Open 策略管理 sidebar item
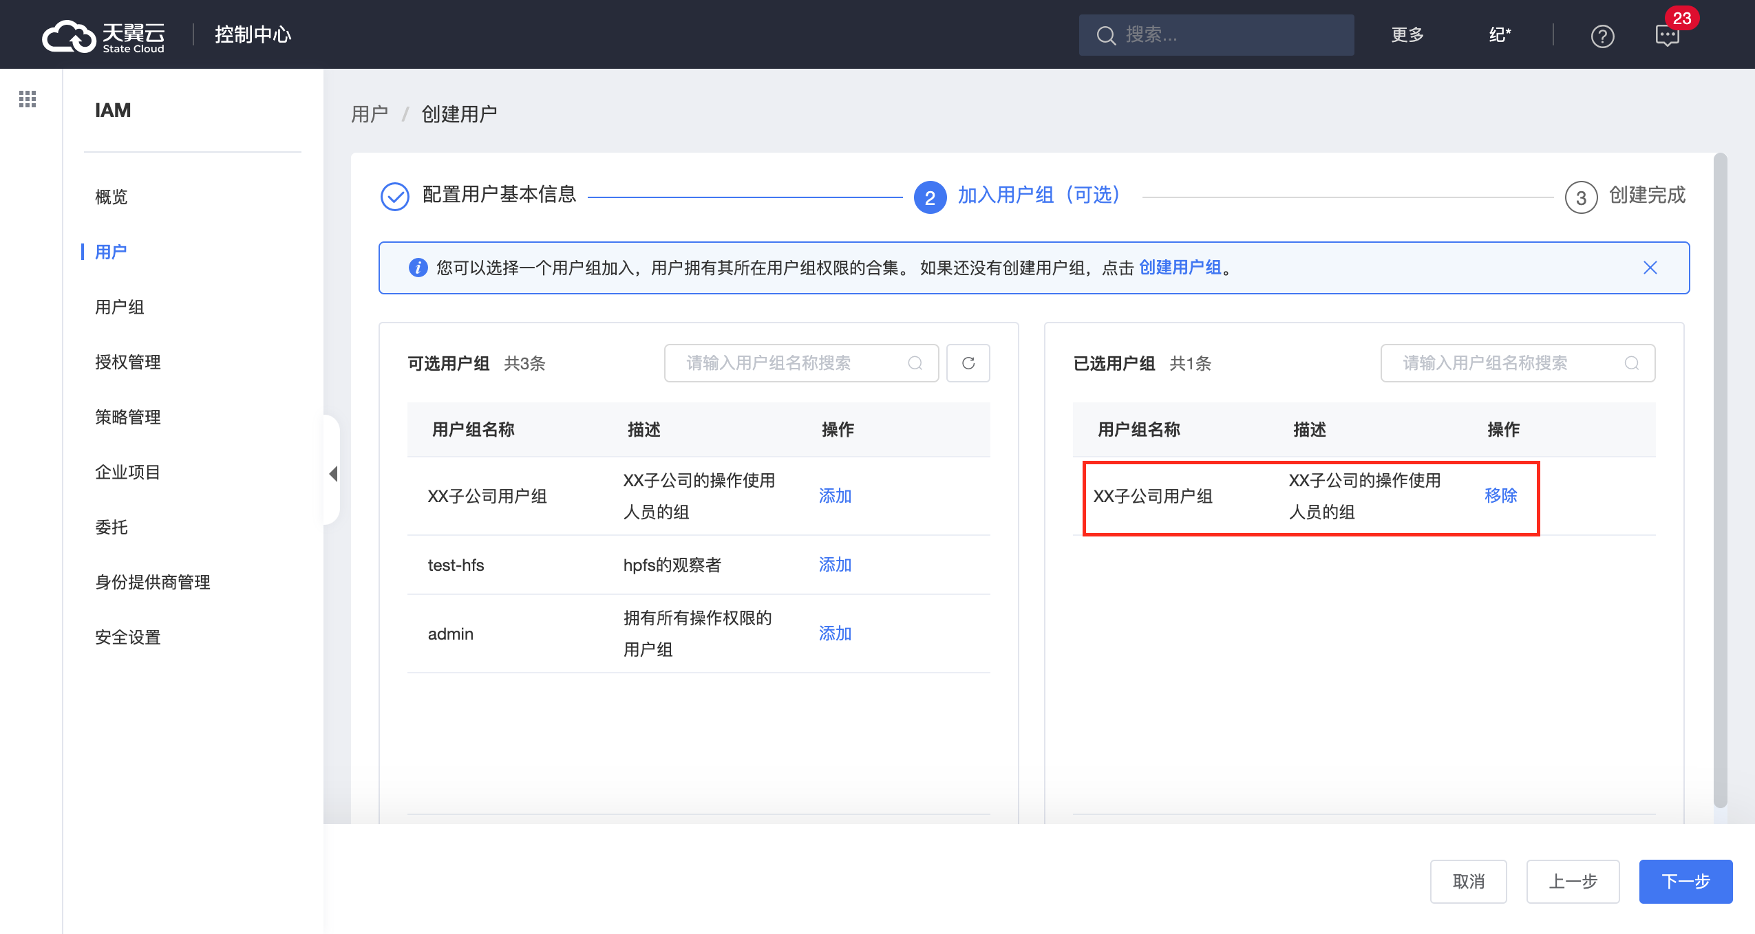Image resolution: width=1755 pixels, height=934 pixels. tap(128, 417)
